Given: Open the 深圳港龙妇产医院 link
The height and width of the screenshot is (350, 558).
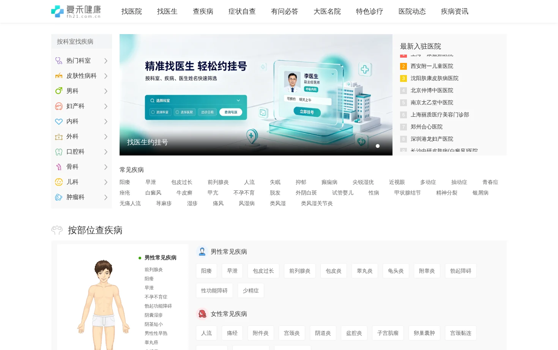Looking at the screenshot, I should click(x=432, y=139).
